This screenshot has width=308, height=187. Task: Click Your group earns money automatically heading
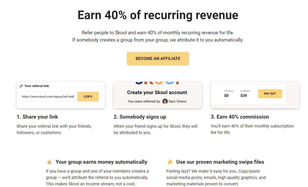coord(101,162)
